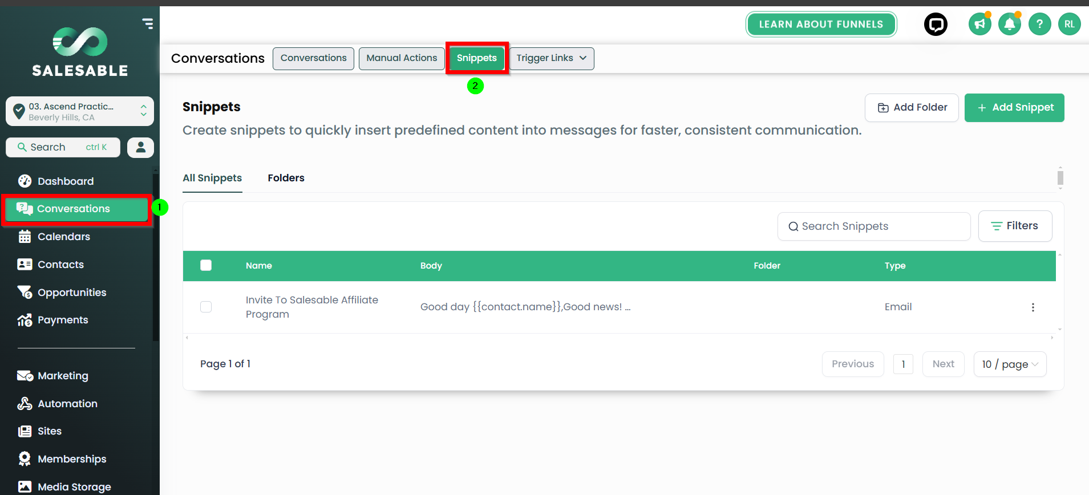The width and height of the screenshot is (1089, 495).
Task: Toggle the select-all checkbox in table header
Action: 206,265
